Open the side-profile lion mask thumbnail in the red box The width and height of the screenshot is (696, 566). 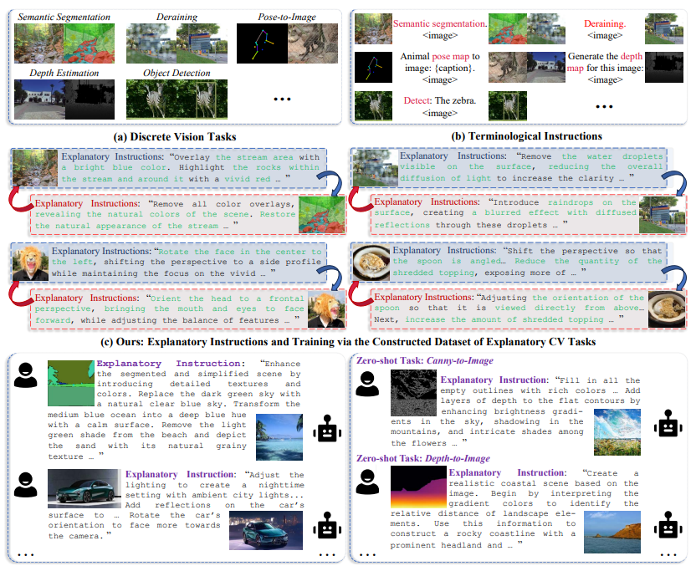(326, 309)
